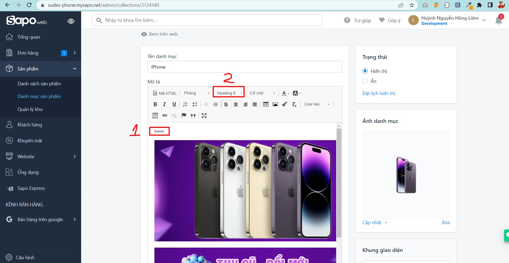Click Xem trên web link
The image size is (509, 263).
(x=160, y=34)
